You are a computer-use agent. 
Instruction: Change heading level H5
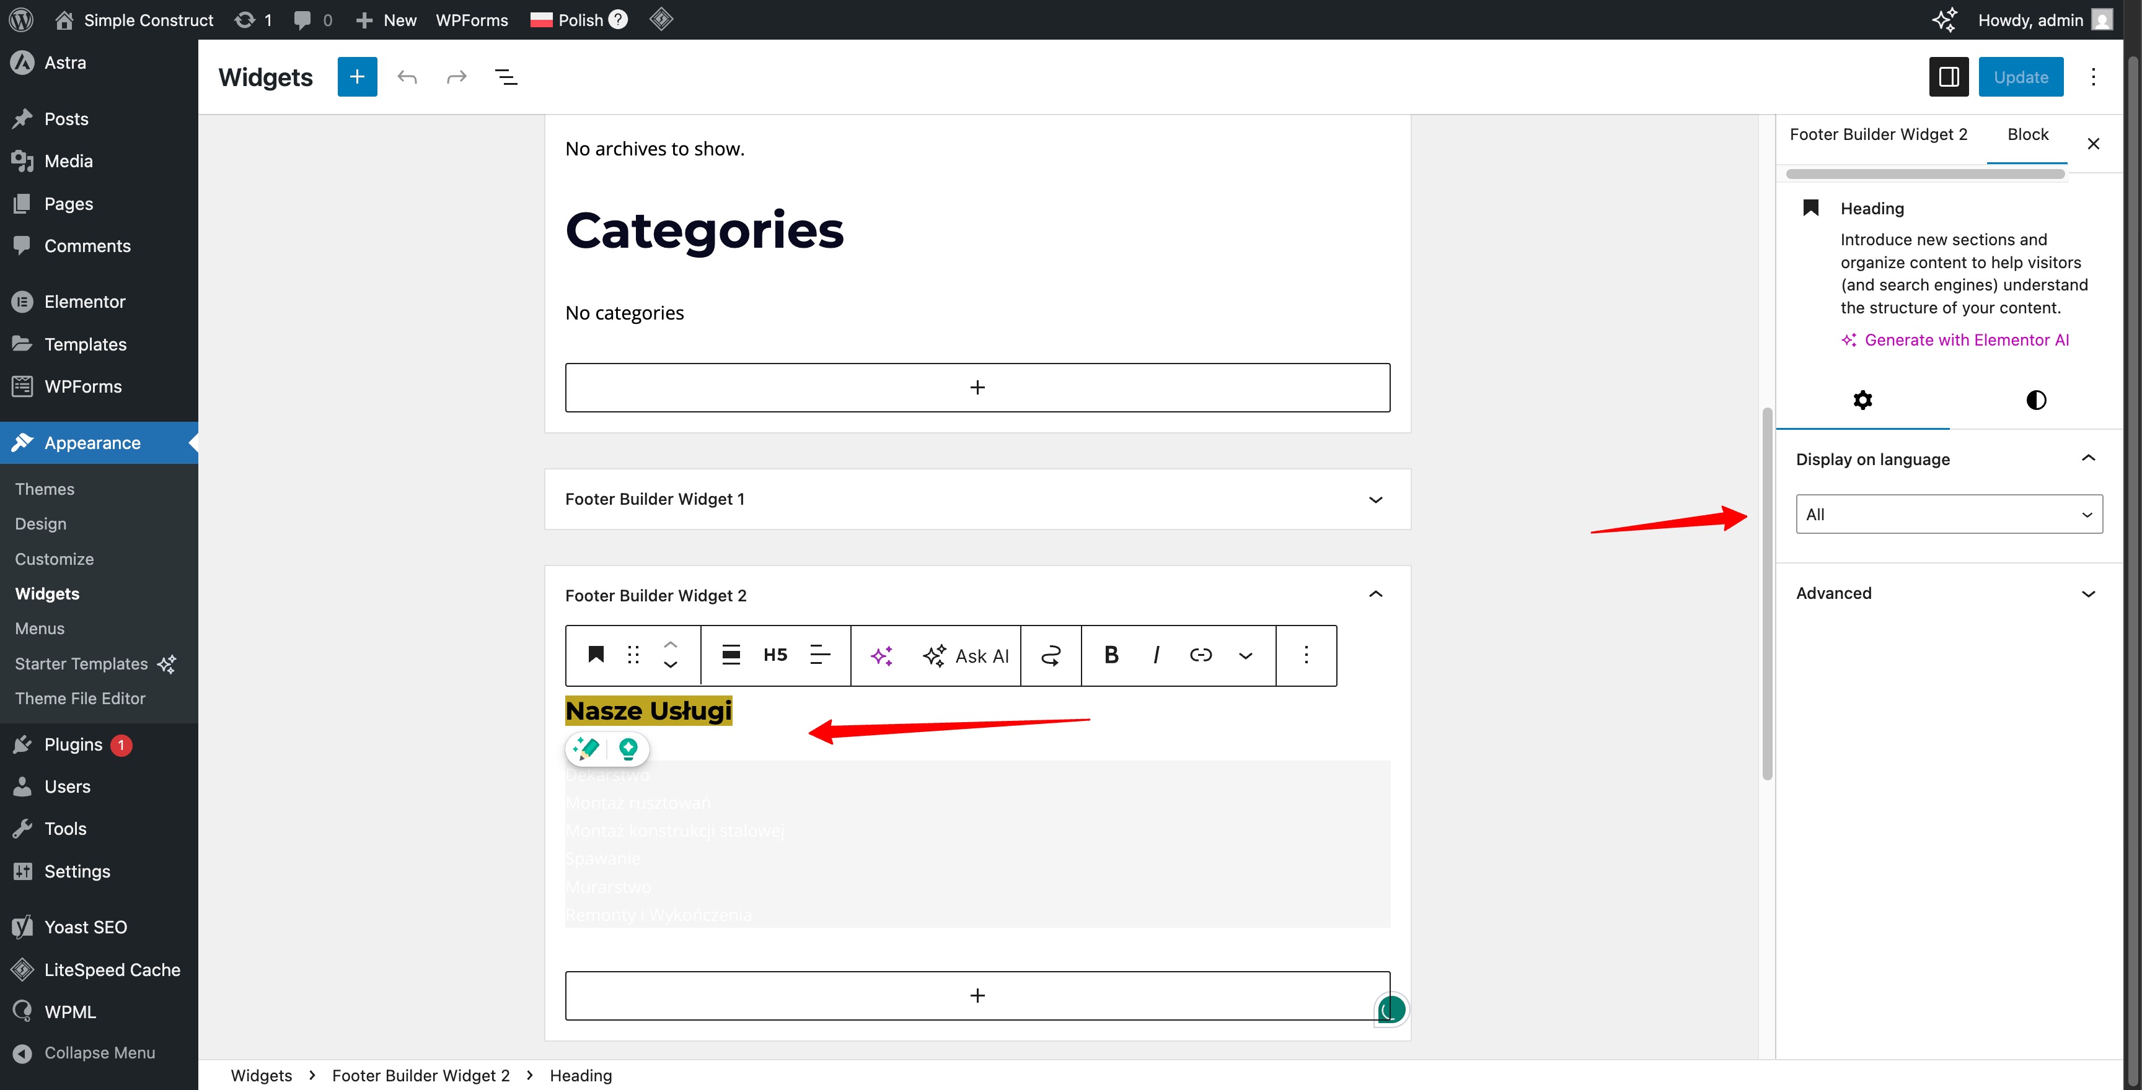(x=775, y=655)
